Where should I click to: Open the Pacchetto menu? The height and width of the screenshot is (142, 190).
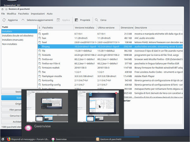[23, 14]
